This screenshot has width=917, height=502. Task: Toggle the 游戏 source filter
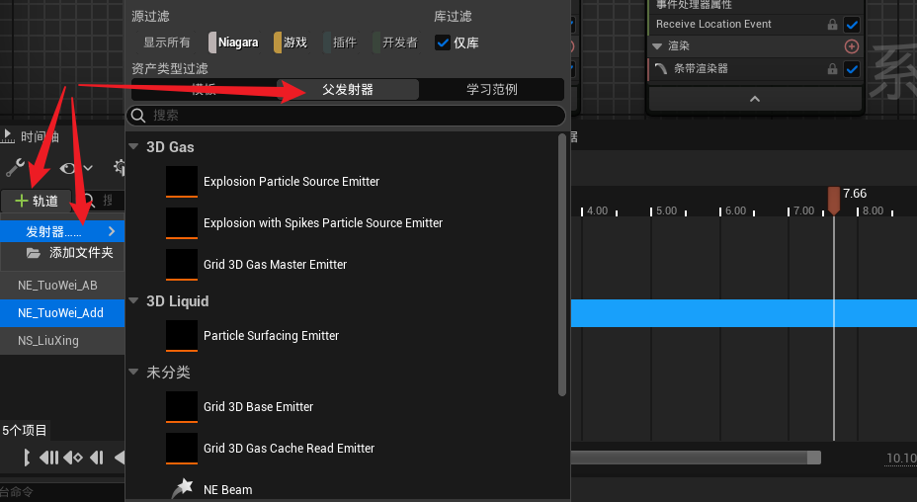[x=291, y=42]
